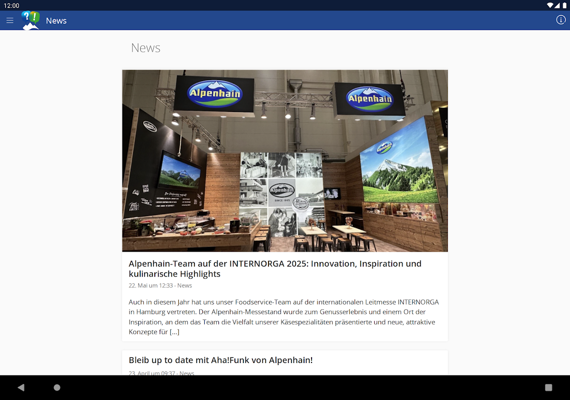
Task: Click the '22. Mai um 12:33 - News' date line
Action: click(160, 285)
